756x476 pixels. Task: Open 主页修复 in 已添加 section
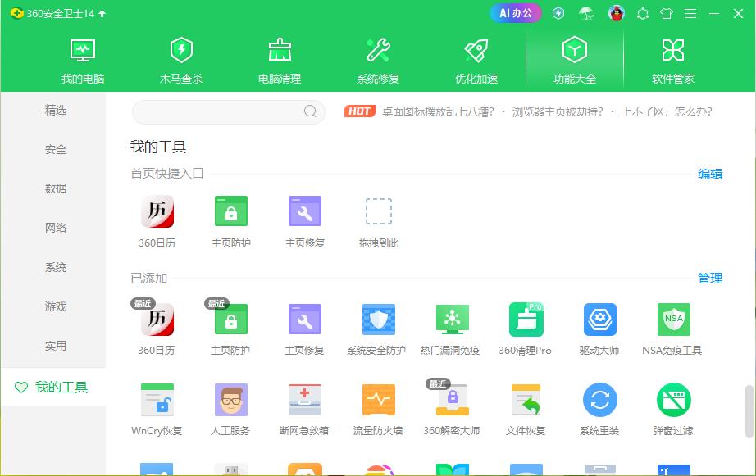click(x=304, y=329)
